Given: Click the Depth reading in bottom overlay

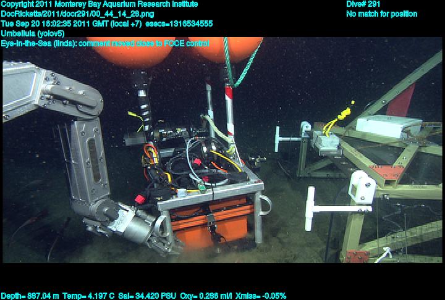Looking at the screenshot, I should (x=30, y=296).
